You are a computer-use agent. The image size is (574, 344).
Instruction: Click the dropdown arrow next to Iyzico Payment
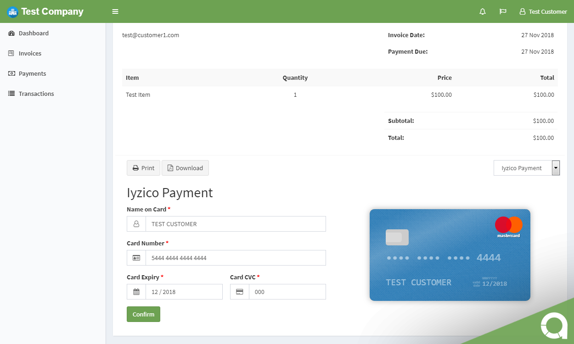click(x=556, y=168)
